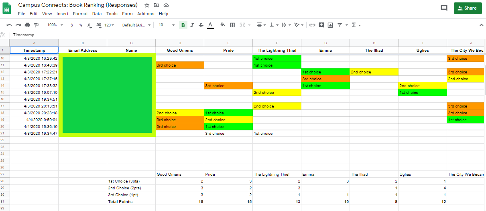486x211 pixels.
Task: Click the Share button
Action: (x=468, y=8)
